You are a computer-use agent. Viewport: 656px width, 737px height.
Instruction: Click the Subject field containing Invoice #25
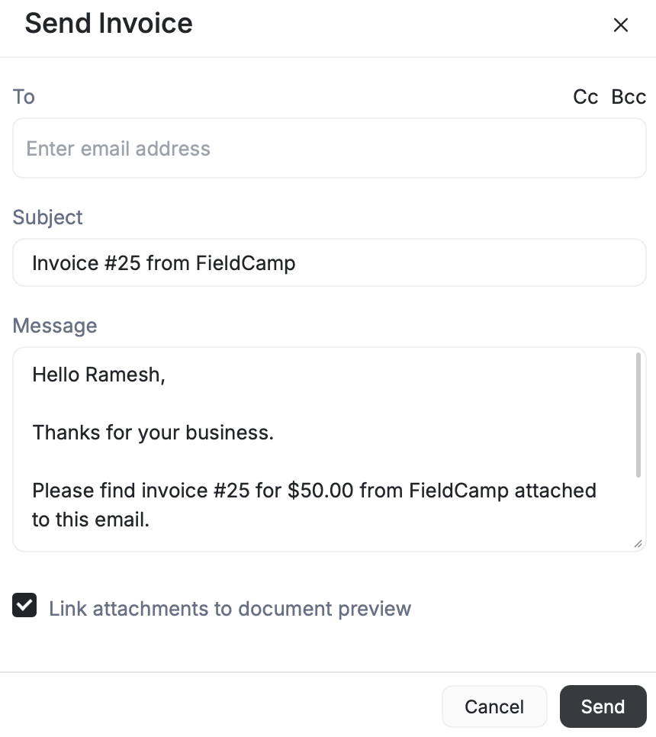(x=328, y=262)
